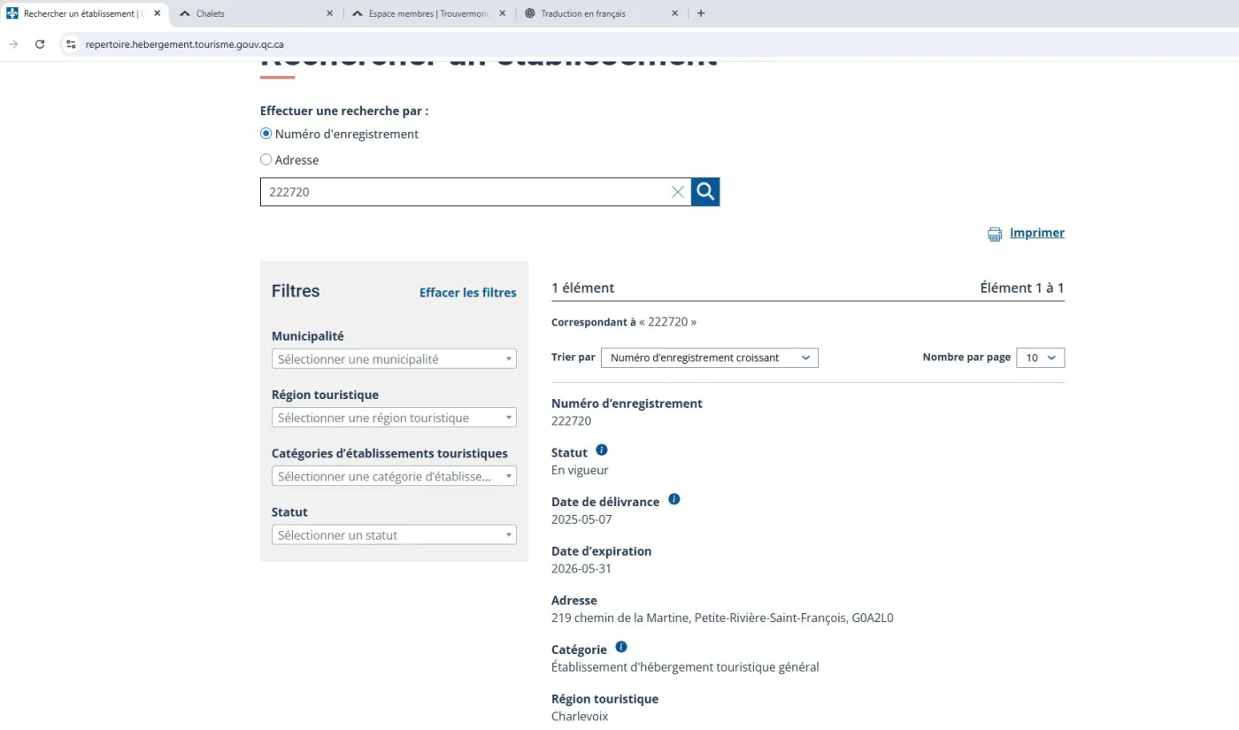The width and height of the screenshot is (1239, 730).
Task: Open the info icon next to Date de délivrance
Action: point(674,500)
